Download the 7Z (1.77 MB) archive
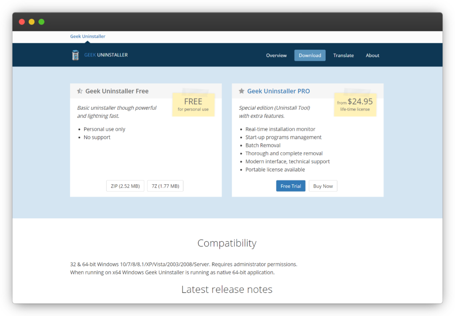The width and height of the screenshot is (455, 316). point(166,186)
